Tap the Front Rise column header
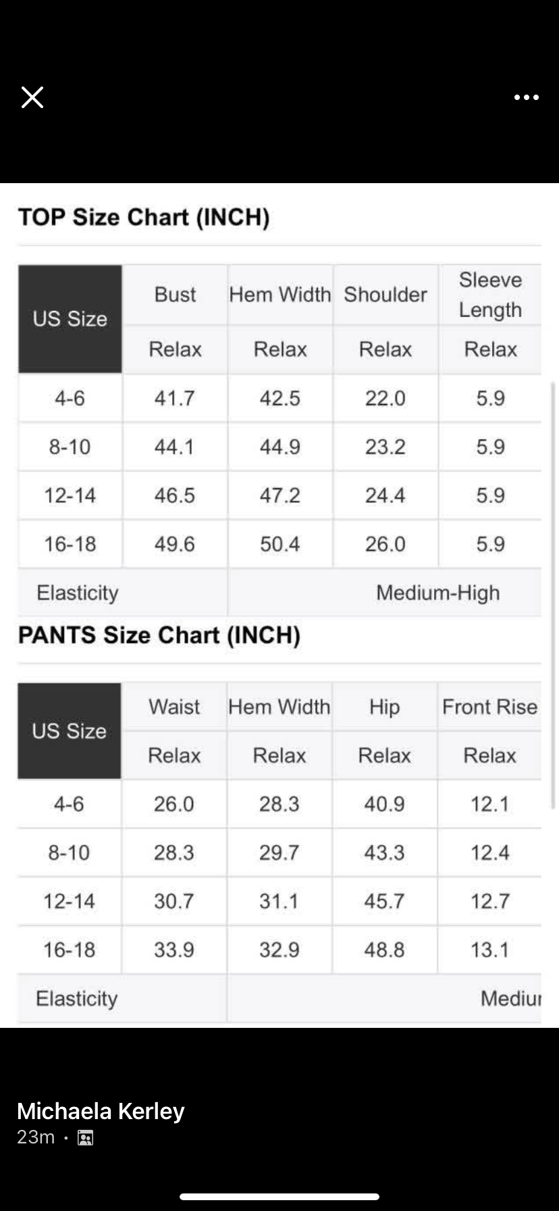 (x=489, y=707)
